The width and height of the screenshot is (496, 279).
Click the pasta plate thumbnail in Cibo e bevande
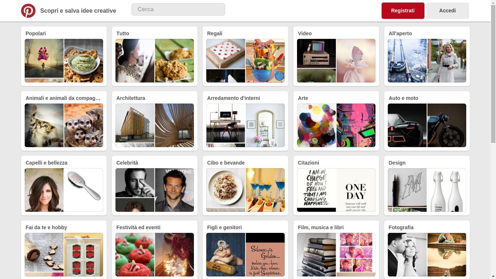click(225, 188)
